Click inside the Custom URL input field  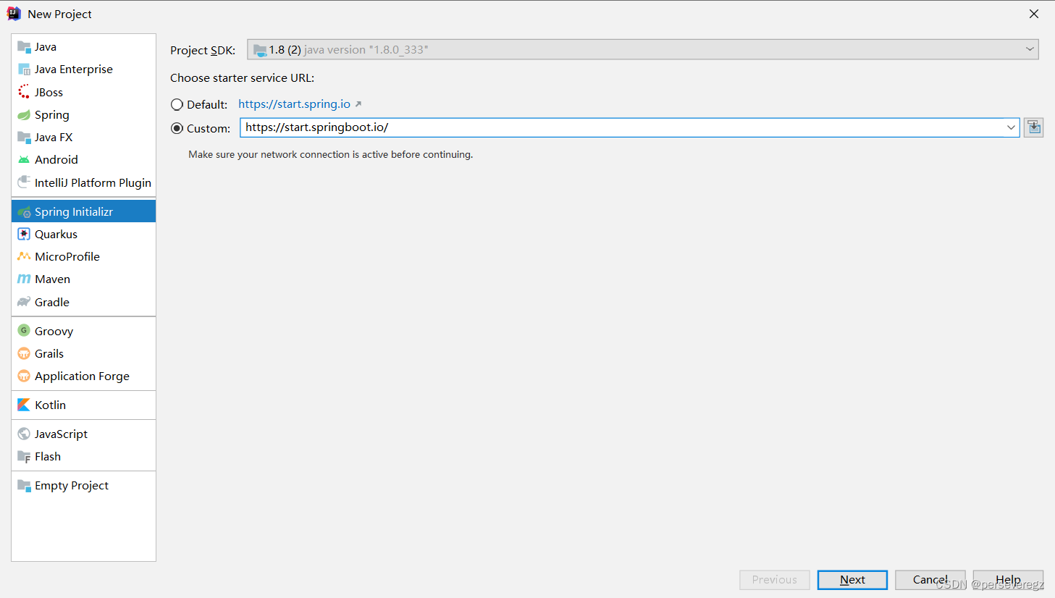(579, 127)
